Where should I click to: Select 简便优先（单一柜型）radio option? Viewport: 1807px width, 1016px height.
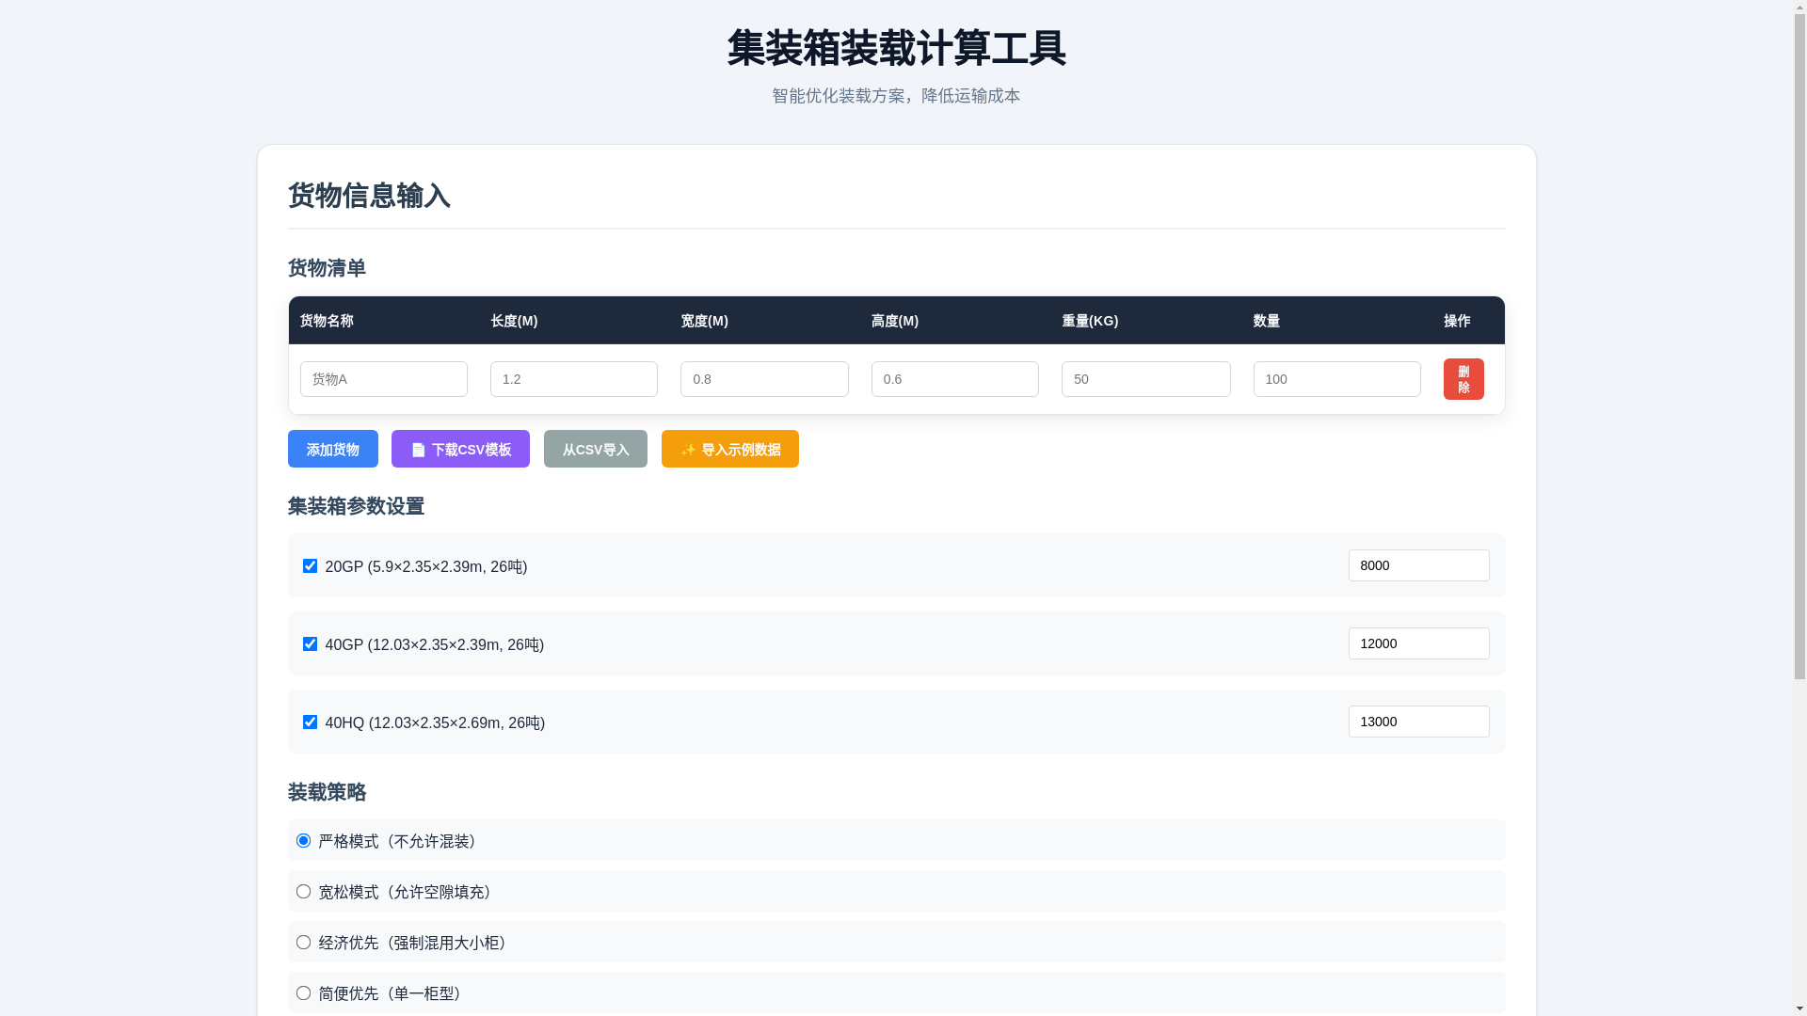(x=303, y=992)
